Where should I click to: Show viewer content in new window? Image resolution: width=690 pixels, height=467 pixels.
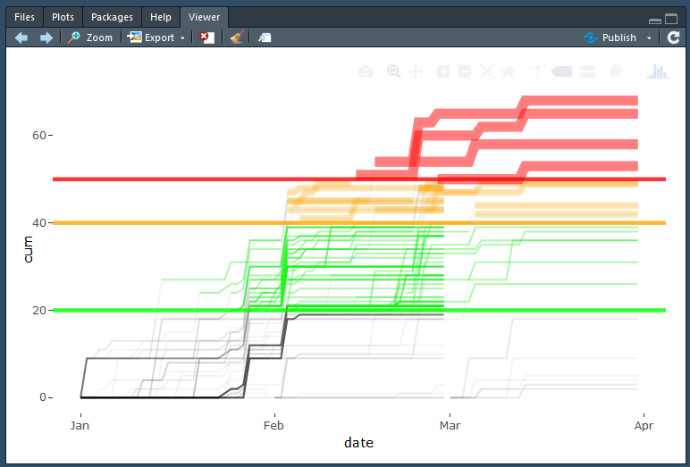tap(265, 38)
